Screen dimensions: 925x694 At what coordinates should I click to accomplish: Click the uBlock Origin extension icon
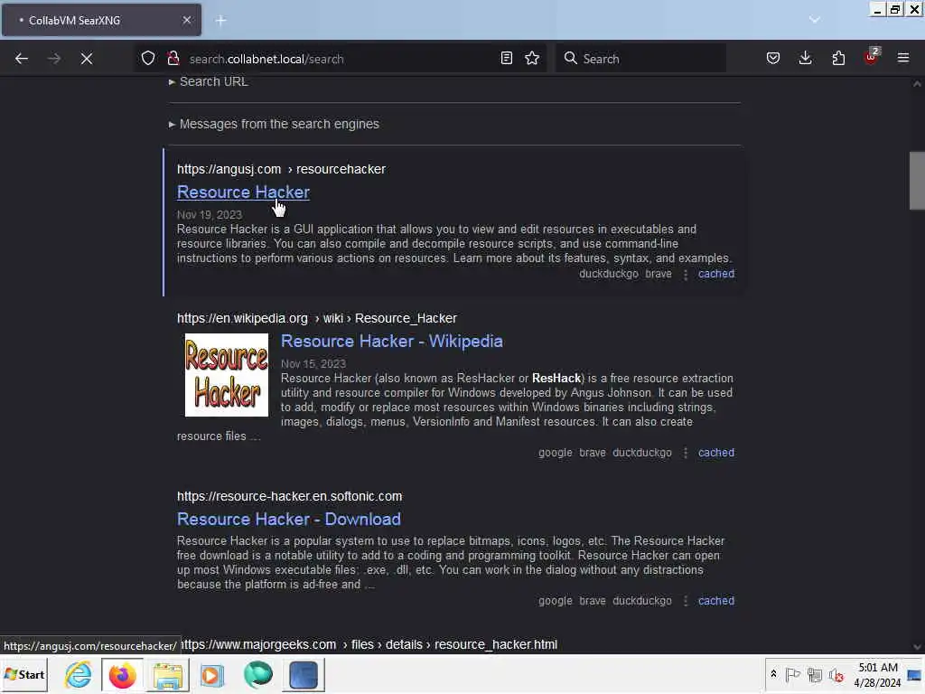872,57
